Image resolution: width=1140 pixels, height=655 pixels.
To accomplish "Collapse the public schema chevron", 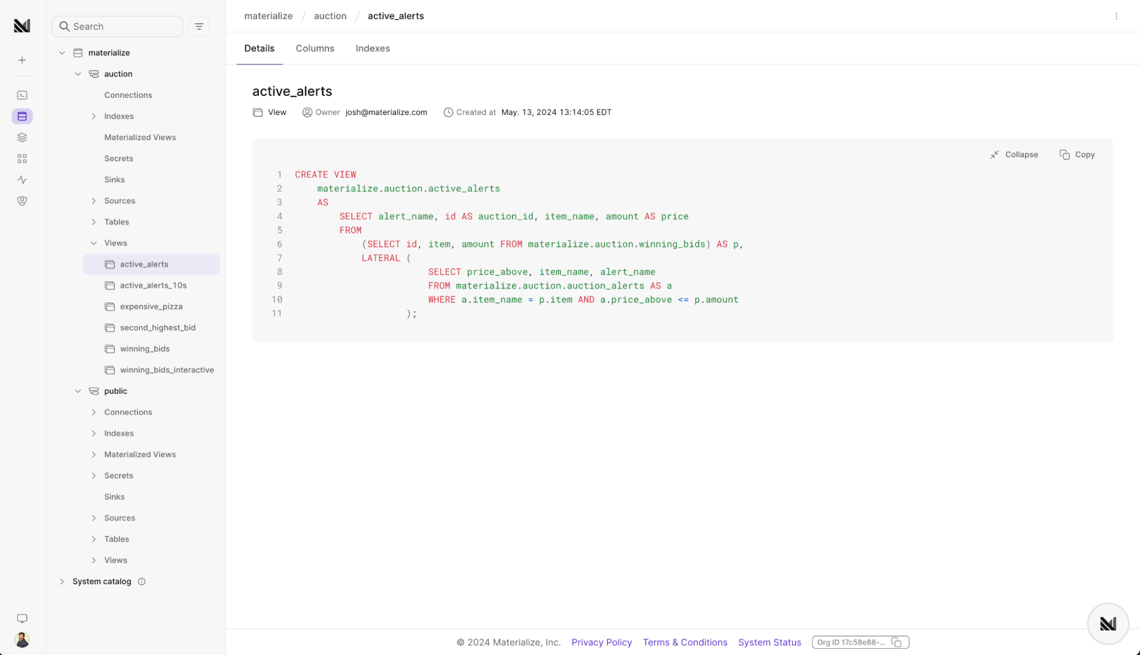I will tap(78, 391).
